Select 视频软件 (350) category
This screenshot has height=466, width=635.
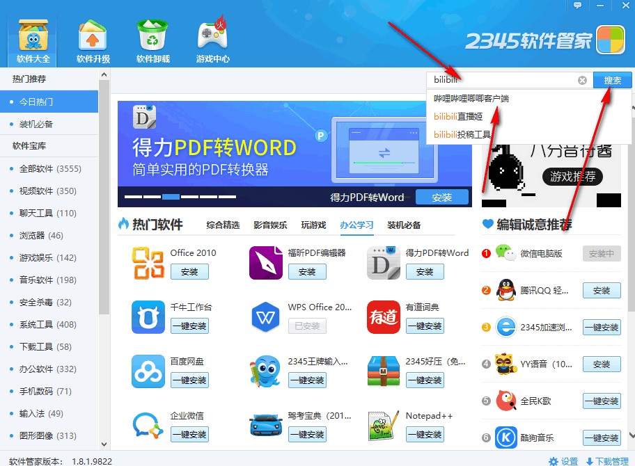[x=49, y=191]
